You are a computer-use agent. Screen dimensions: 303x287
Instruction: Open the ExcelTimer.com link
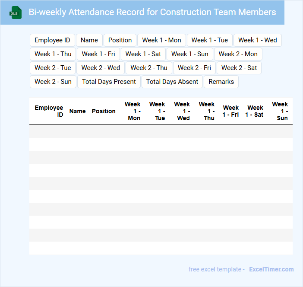click(271, 269)
